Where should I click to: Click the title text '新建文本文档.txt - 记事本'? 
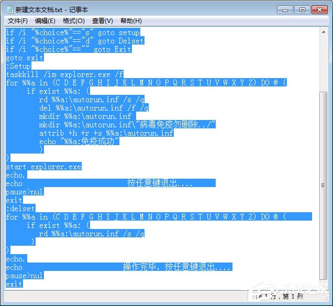coord(52,10)
